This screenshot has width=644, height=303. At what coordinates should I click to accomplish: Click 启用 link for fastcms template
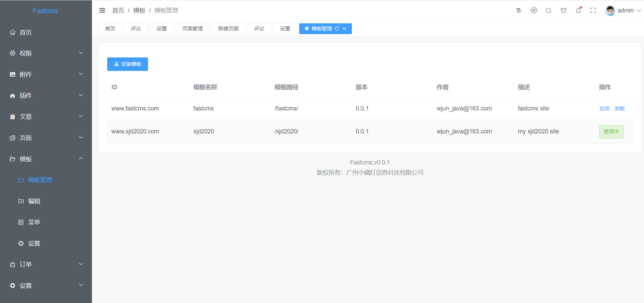click(x=604, y=108)
